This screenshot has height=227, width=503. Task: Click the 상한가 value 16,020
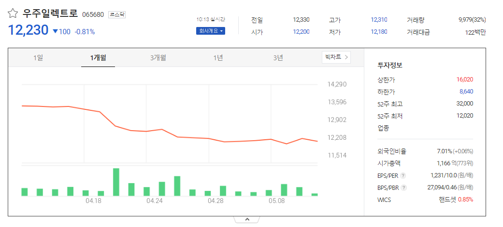(x=464, y=80)
